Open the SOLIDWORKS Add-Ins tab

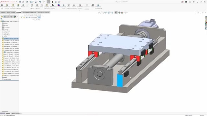[x=44, y=12]
